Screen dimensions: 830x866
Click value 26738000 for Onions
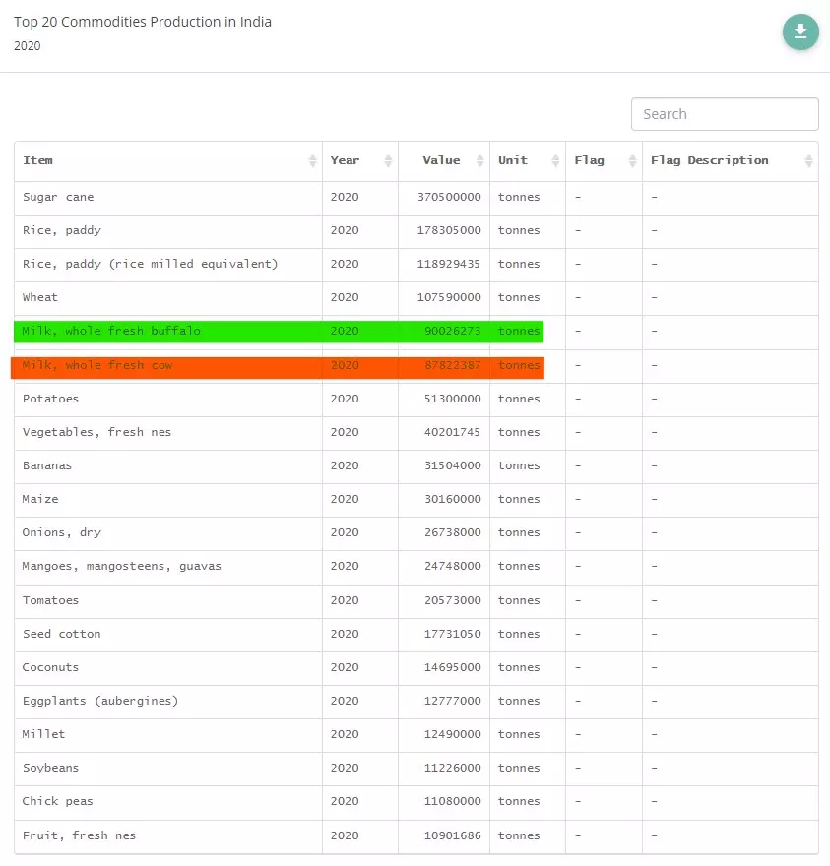[x=453, y=532]
